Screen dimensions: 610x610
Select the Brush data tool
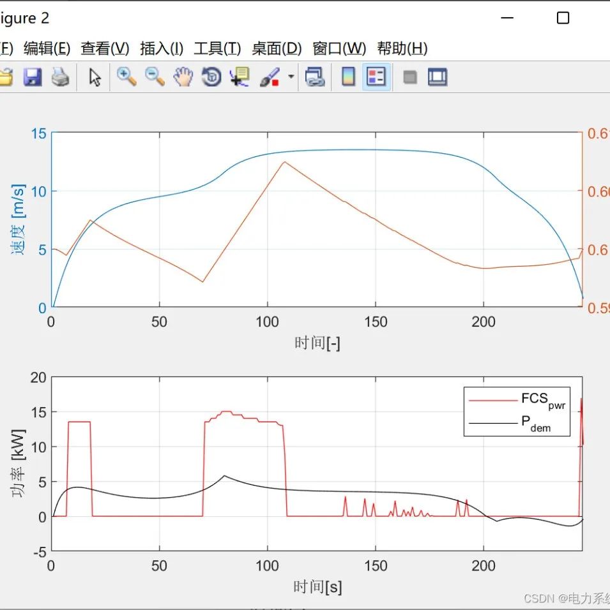270,77
